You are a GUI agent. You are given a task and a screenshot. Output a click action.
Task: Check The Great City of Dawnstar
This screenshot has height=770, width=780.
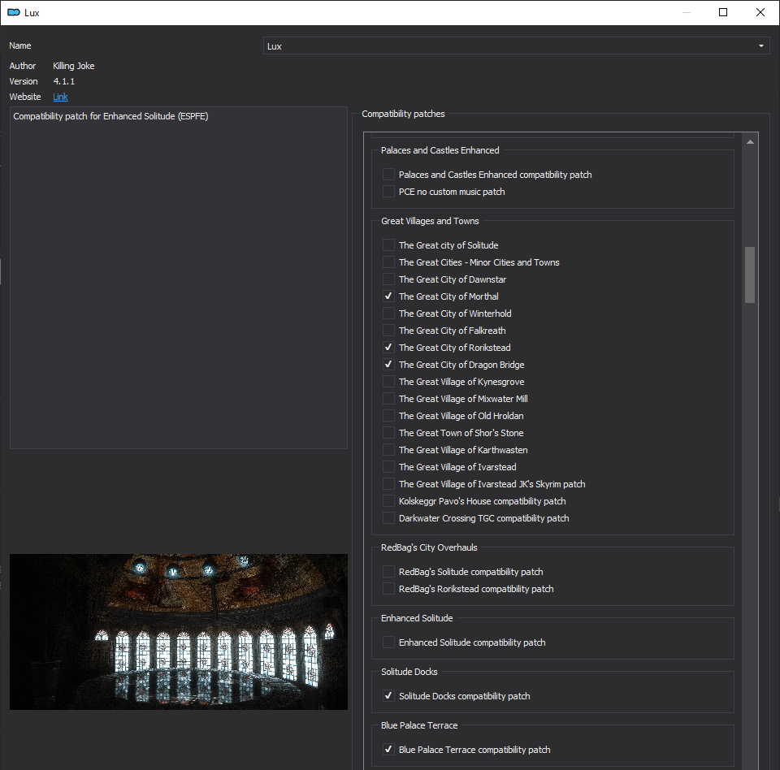[x=388, y=279]
